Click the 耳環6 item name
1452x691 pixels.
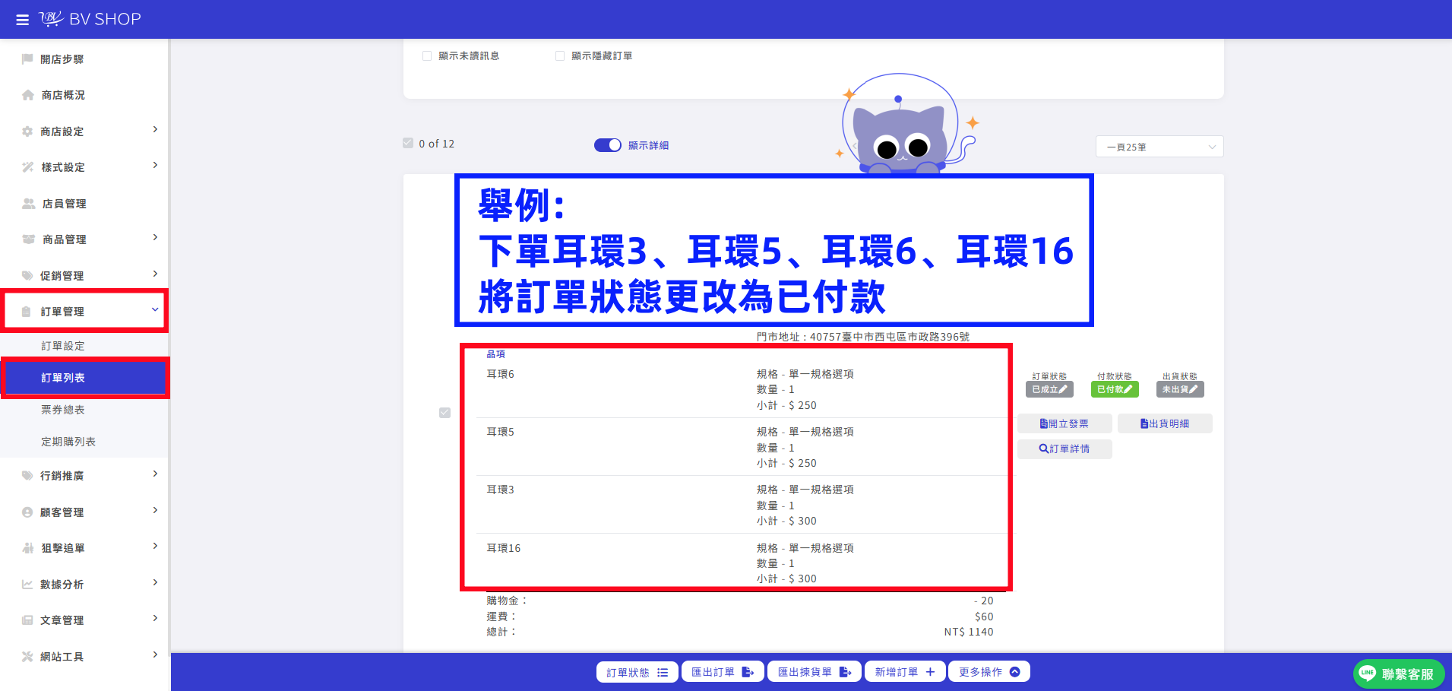tap(501, 374)
